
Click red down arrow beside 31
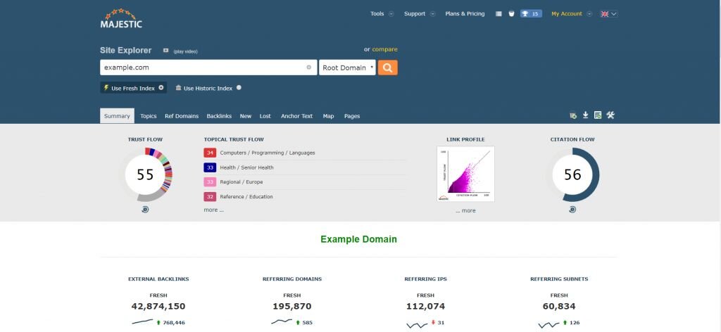(x=433, y=322)
